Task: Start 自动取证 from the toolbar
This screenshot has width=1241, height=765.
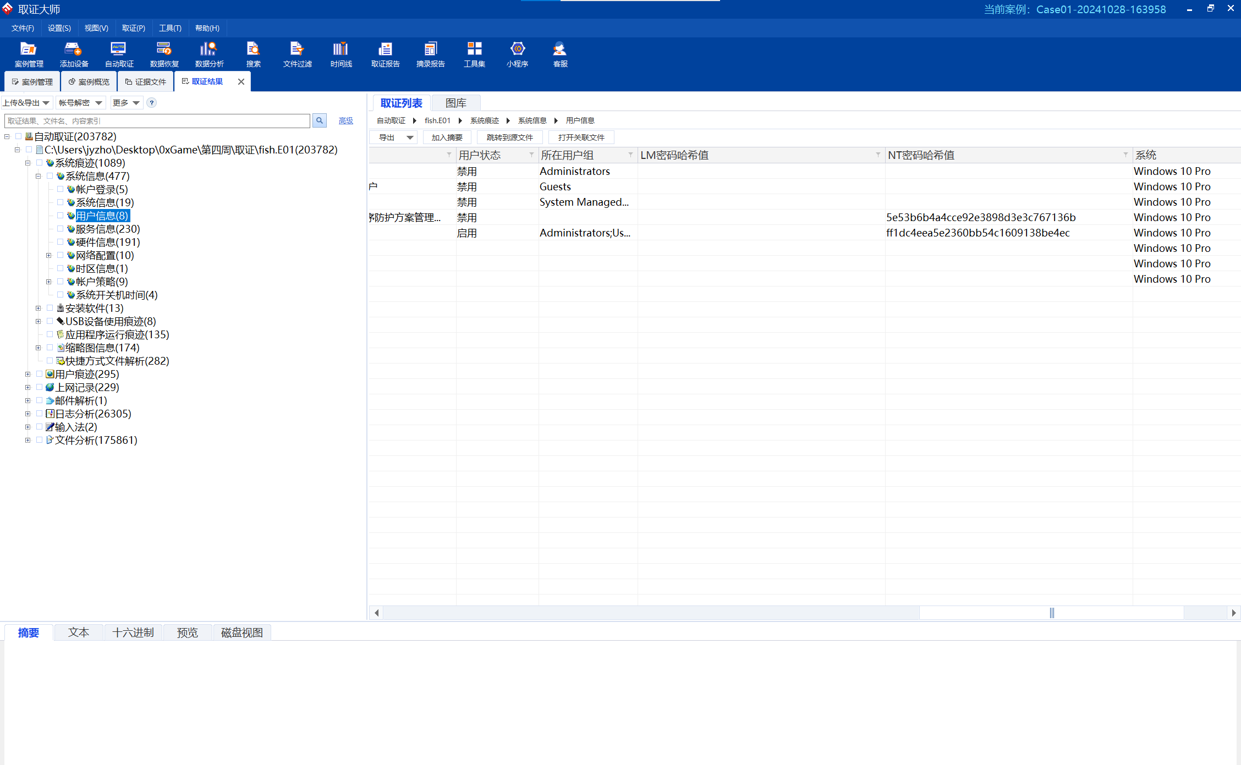Action: [x=119, y=54]
